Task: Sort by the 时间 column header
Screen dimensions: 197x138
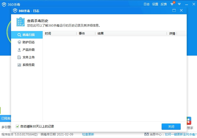Action: click(x=60, y=34)
